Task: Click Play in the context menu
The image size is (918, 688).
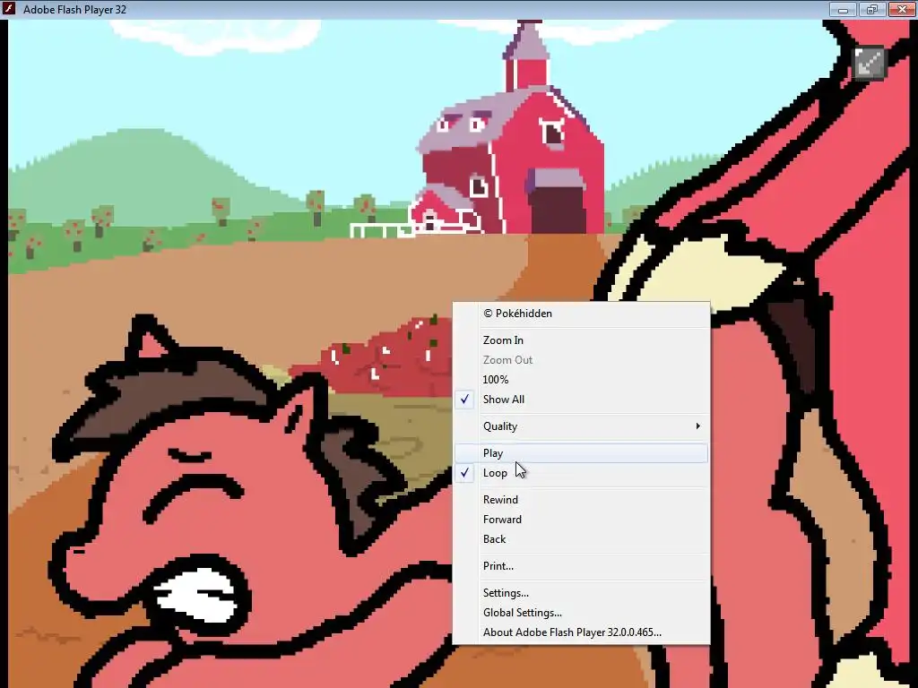Action: point(581,452)
